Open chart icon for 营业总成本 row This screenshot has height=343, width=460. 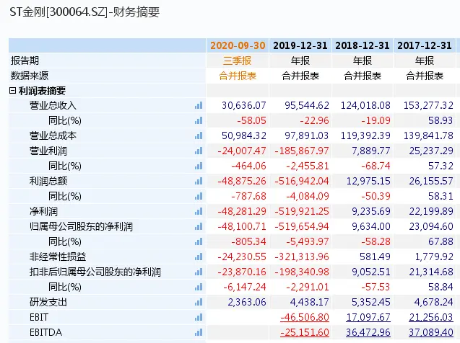[x=199, y=135]
